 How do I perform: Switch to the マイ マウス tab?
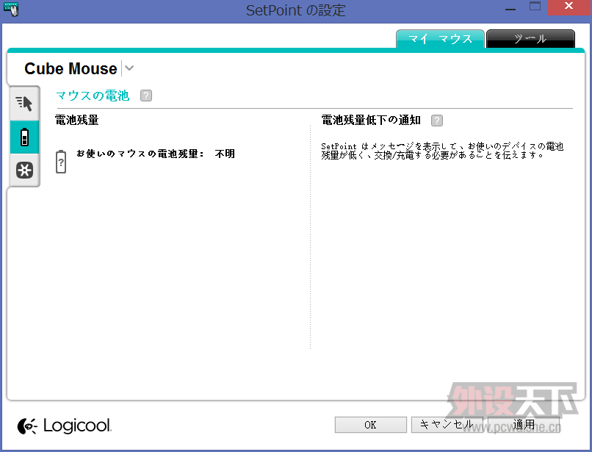[440, 38]
